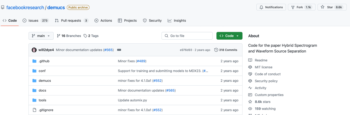Click the folder icon for docs

coord(34,90)
